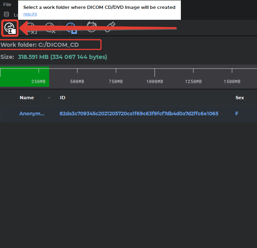Click the F value in Sex column
257x248 pixels.
pyautogui.click(x=237, y=114)
